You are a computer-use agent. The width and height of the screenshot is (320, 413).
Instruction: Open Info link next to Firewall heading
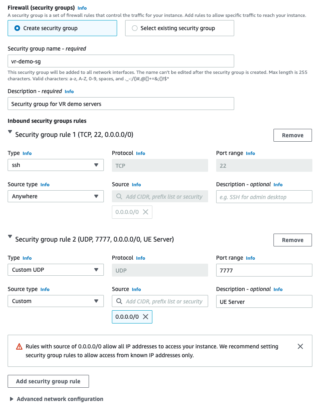[82, 8]
